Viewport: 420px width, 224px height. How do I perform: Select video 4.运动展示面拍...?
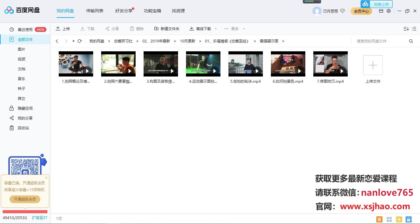point(203,68)
